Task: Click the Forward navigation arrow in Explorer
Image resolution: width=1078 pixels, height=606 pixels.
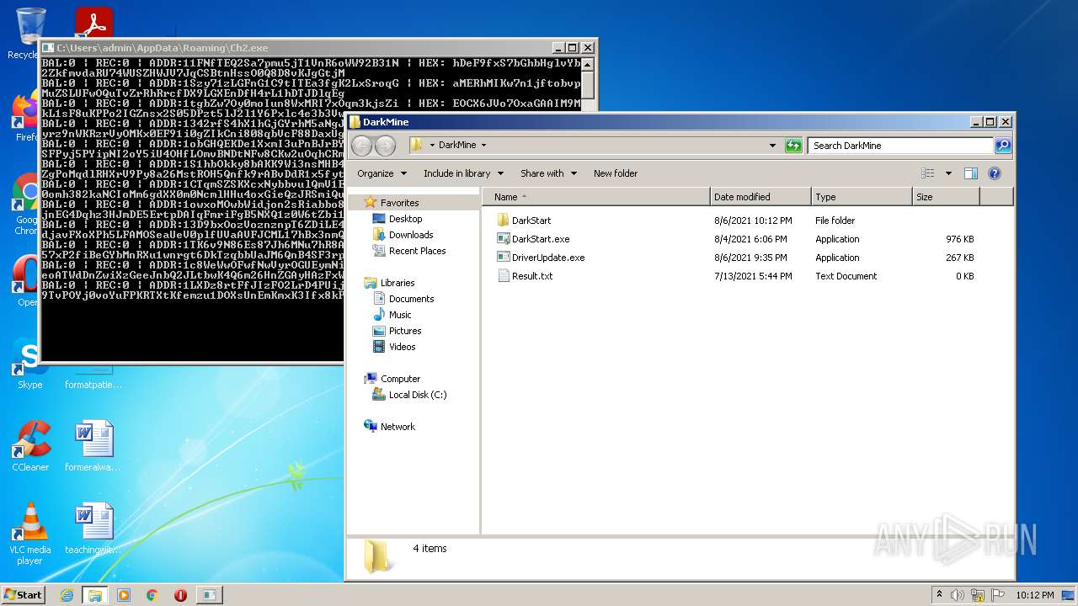Action: (x=385, y=146)
